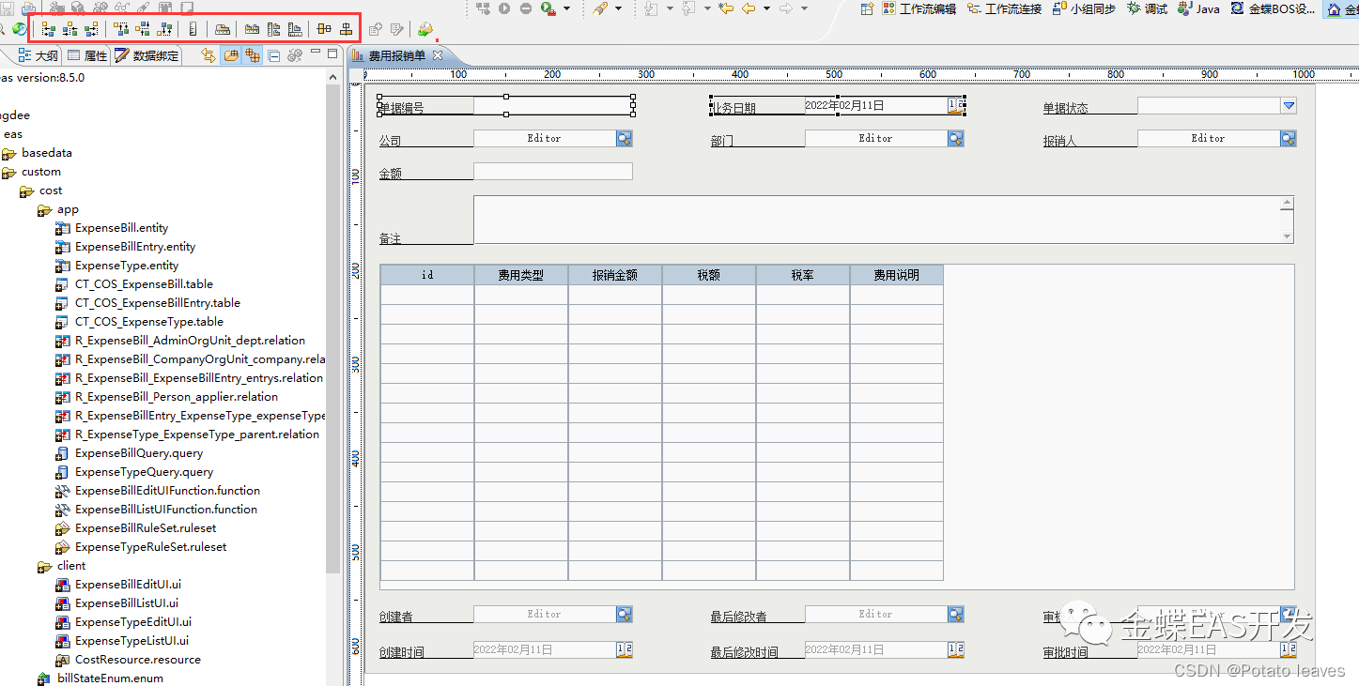Switch to 工作流编辑 perspective
This screenshot has width=1359, height=686.
[x=918, y=8]
